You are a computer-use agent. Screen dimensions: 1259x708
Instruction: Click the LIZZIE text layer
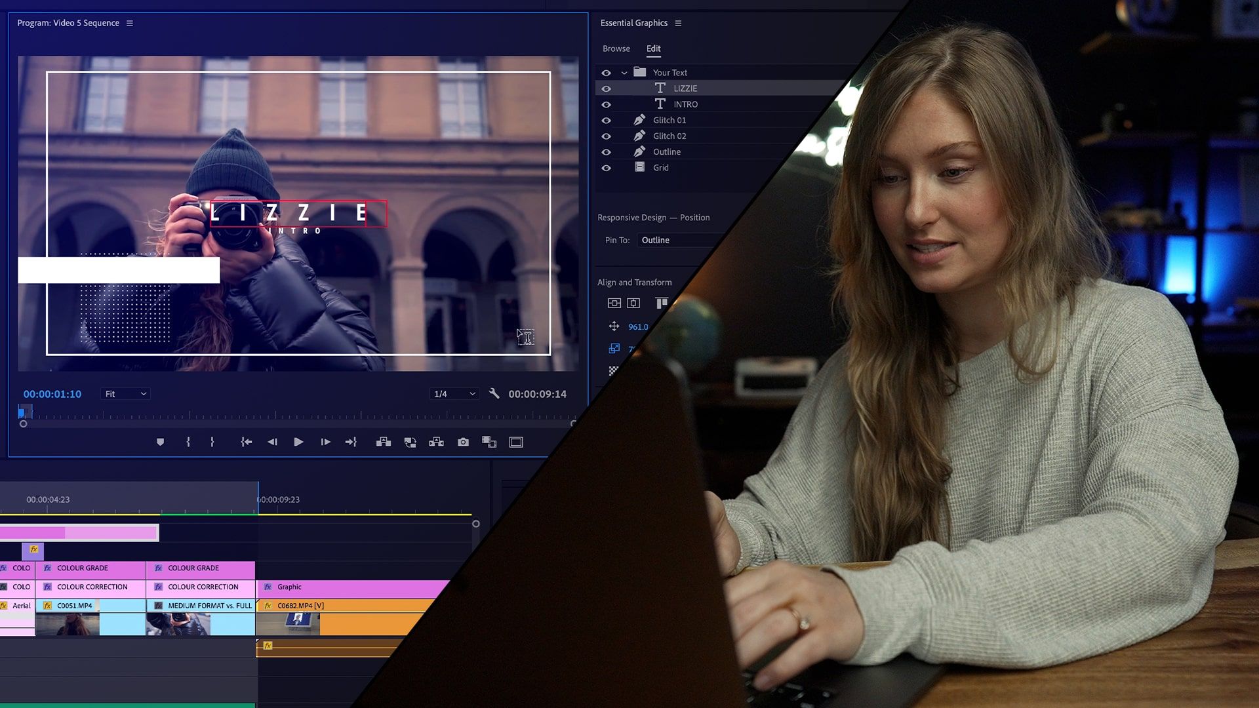pyautogui.click(x=685, y=88)
